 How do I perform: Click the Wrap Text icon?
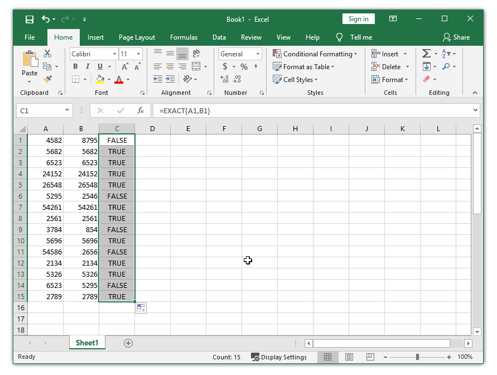tap(196, 54)
